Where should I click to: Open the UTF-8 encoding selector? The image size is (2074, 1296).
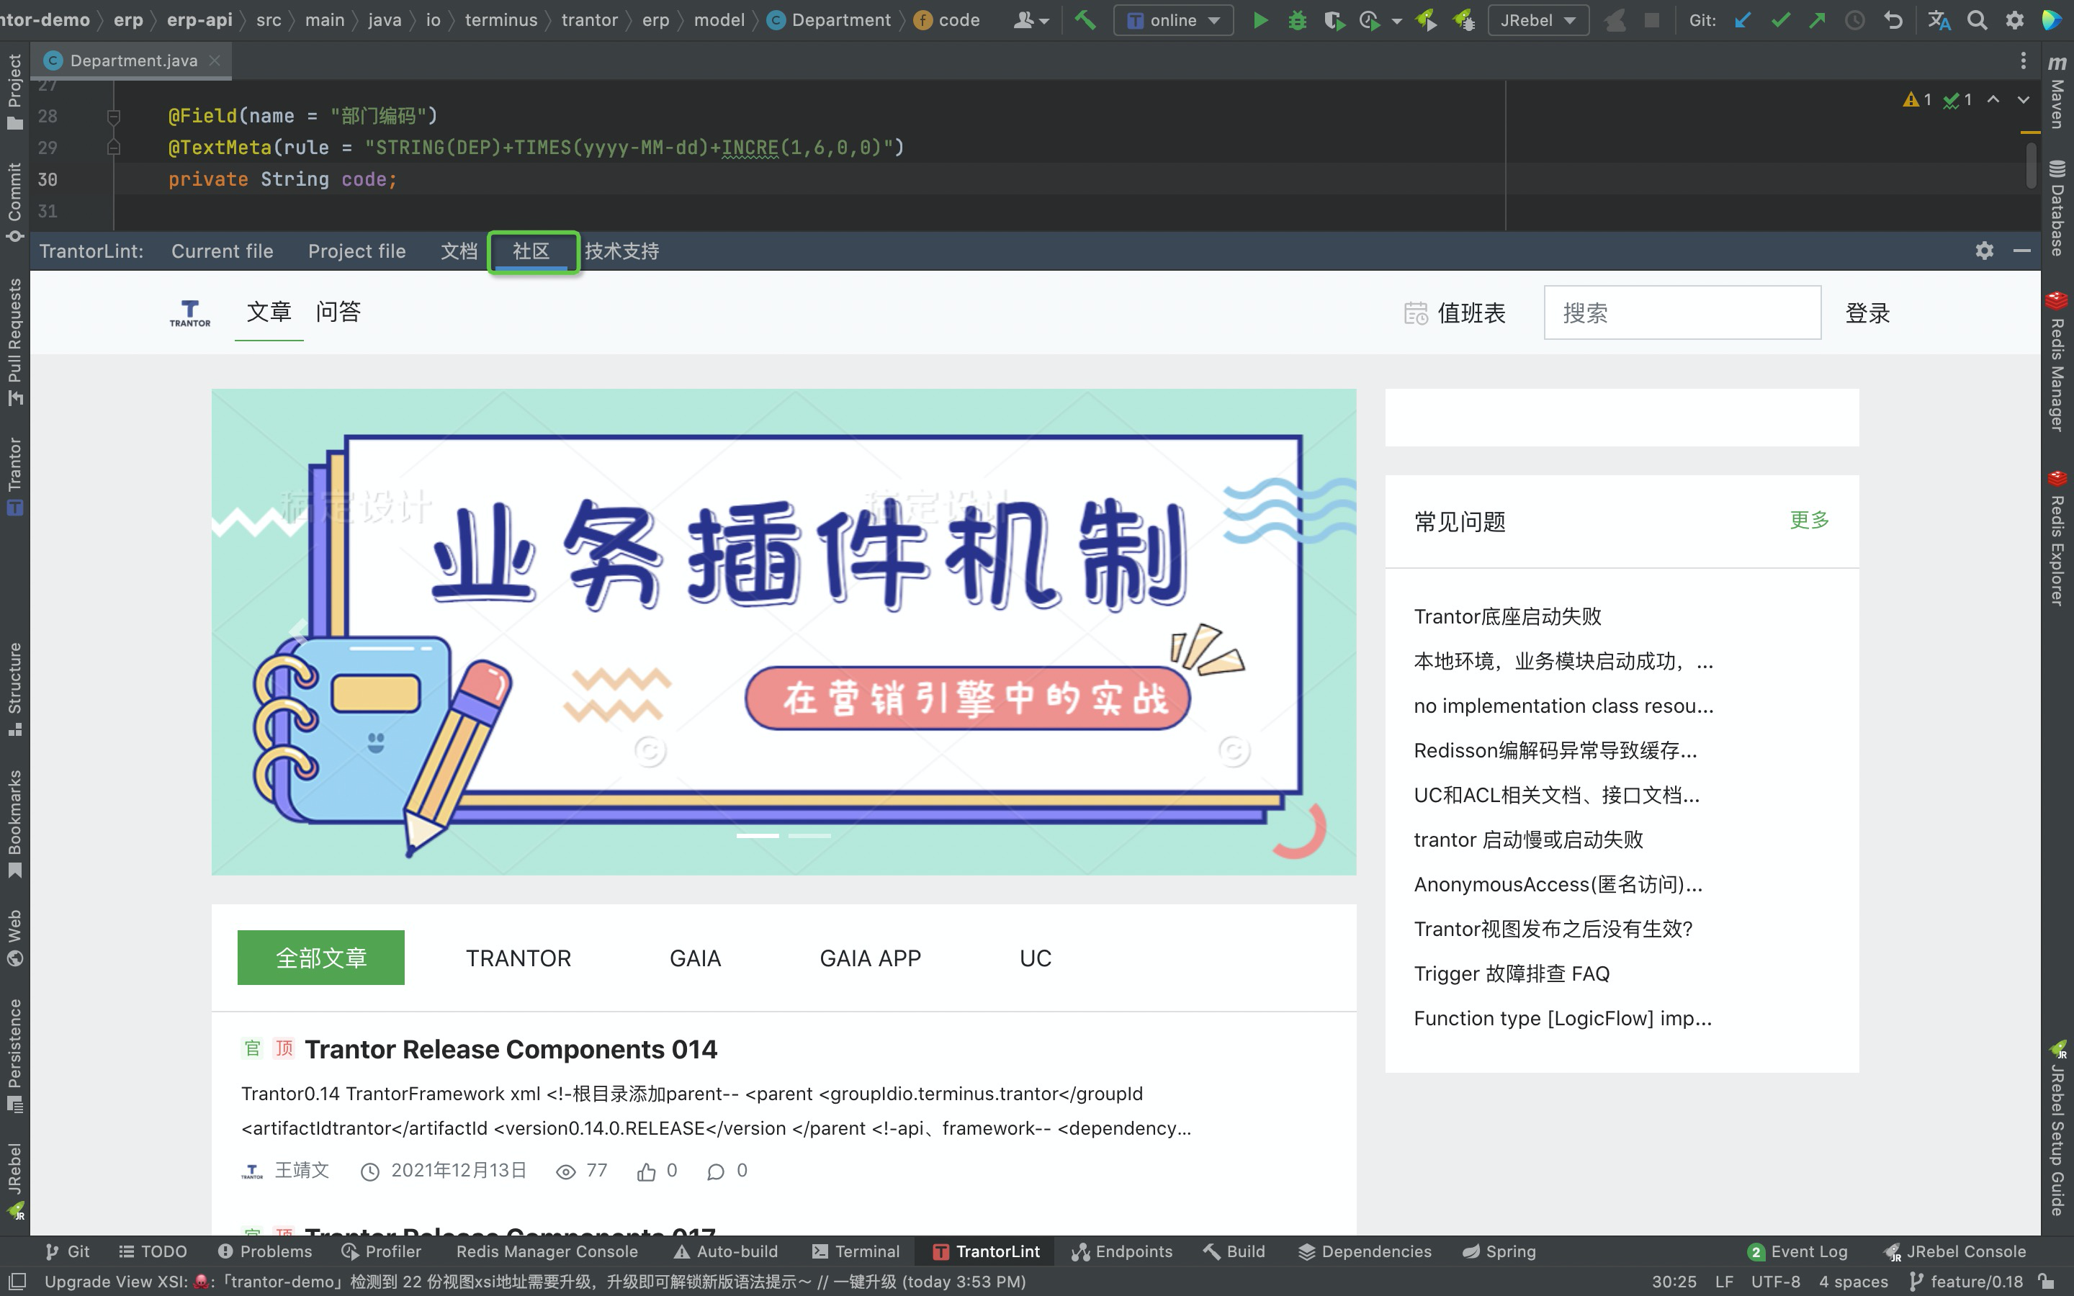point(1775,1282)
